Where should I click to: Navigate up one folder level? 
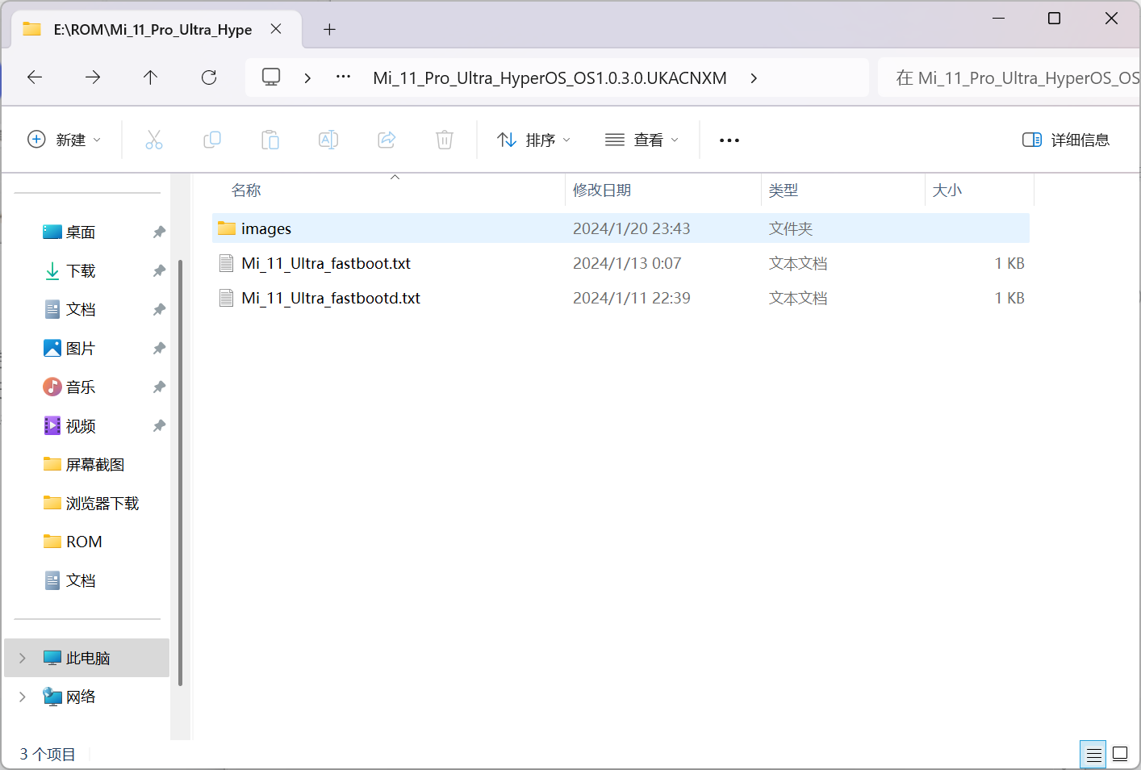pos(150,77)
